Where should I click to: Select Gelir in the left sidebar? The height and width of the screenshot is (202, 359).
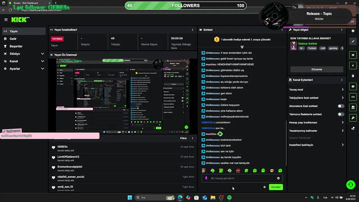coord(24,39)
